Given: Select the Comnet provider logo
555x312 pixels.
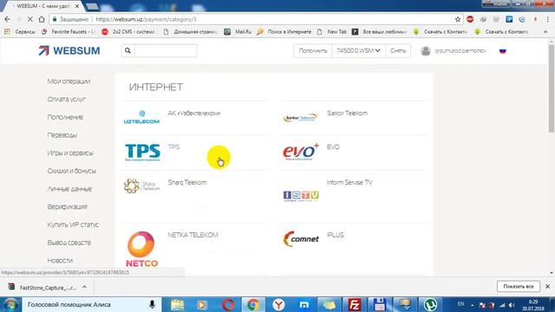Looking at the screenshot, I should click(x=301, y=239).
